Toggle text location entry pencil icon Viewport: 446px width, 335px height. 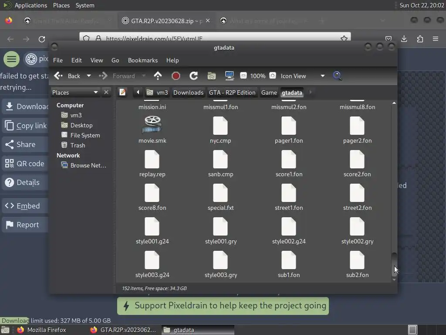[x=122, y=92]
